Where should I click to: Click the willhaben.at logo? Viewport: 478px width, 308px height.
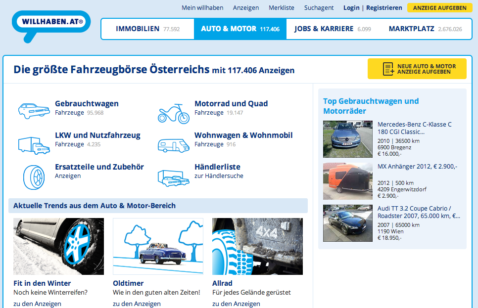(x=51, y=26)
